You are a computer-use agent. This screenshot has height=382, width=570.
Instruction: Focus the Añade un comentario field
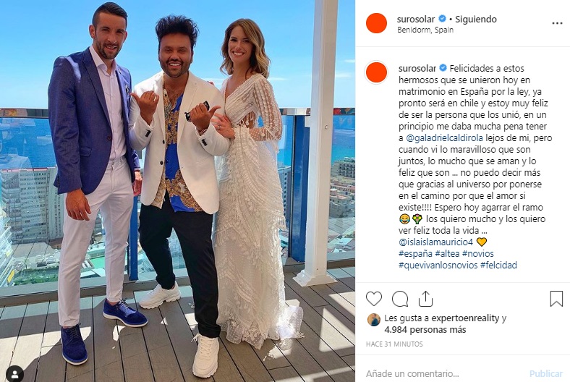tap(443, 373)
